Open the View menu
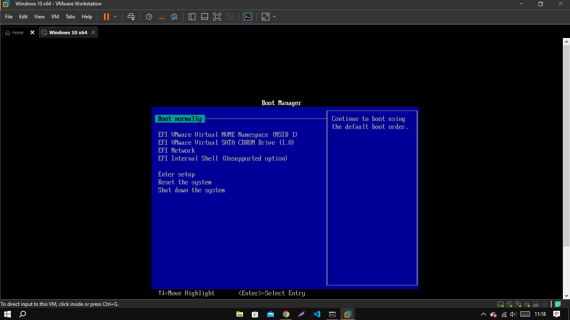Screen dimensions: 570x320 tap(39, 17)
